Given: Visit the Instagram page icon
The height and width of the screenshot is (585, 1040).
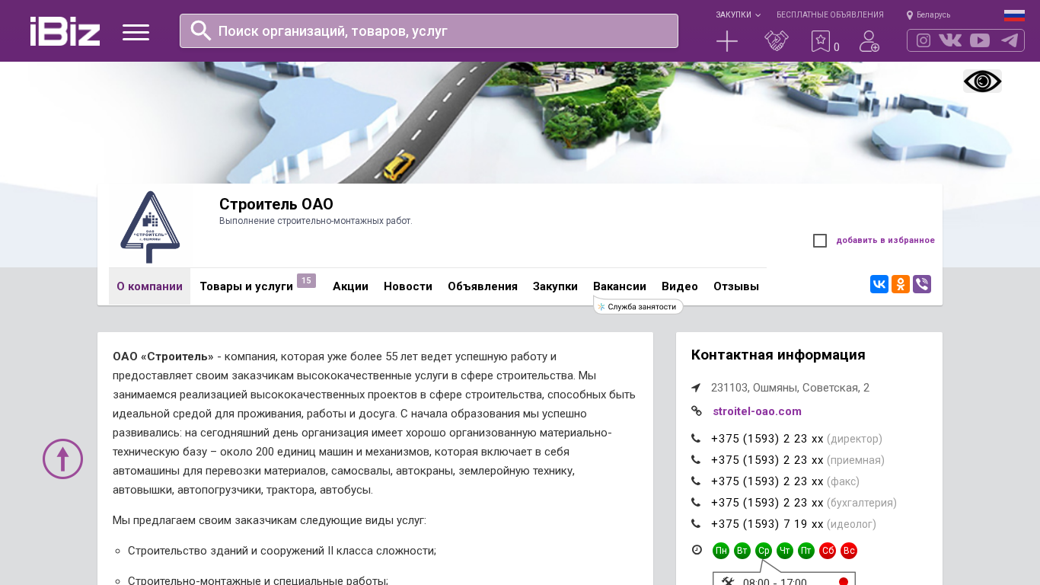Looking at the screenshot, I should [x=924, y=40].
